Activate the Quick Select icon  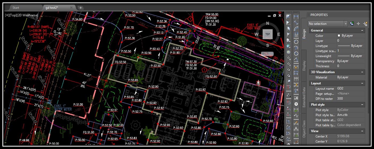[x=365, y=24]
